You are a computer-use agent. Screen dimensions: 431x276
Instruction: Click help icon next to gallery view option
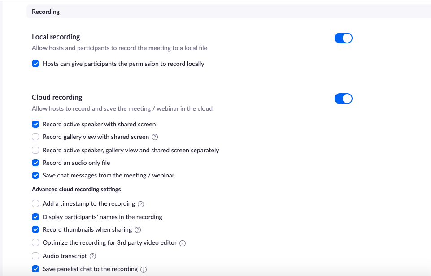(155, 137)
